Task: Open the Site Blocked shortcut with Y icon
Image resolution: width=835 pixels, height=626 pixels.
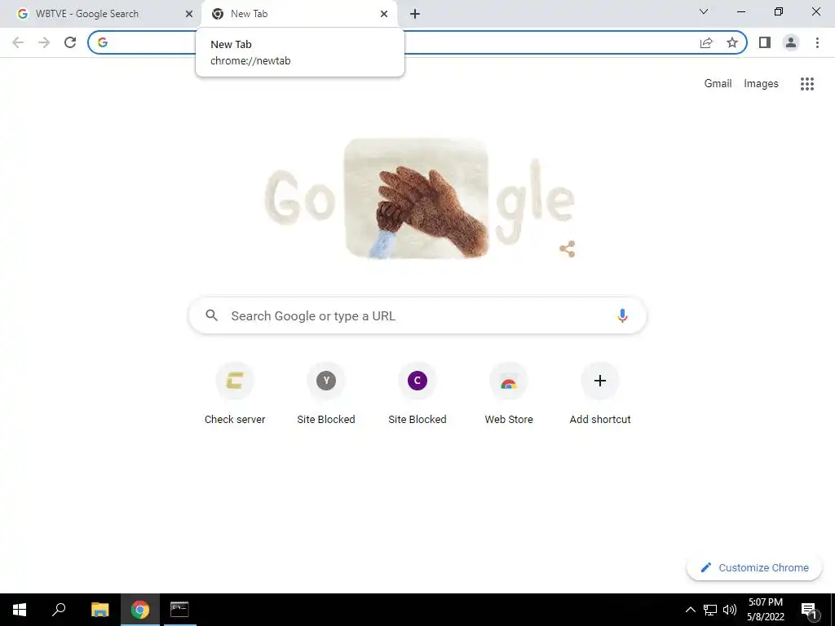Action: (326, 394)
